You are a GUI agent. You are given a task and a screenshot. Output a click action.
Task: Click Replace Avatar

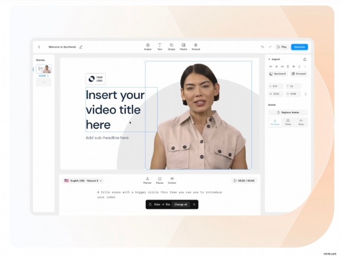tap(288, 112)
